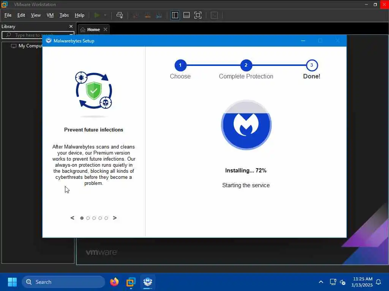The width and height of the screenshot is (389, 291).
Task: Click step 1 Choose circle
Action: click(x=180, y=65)
